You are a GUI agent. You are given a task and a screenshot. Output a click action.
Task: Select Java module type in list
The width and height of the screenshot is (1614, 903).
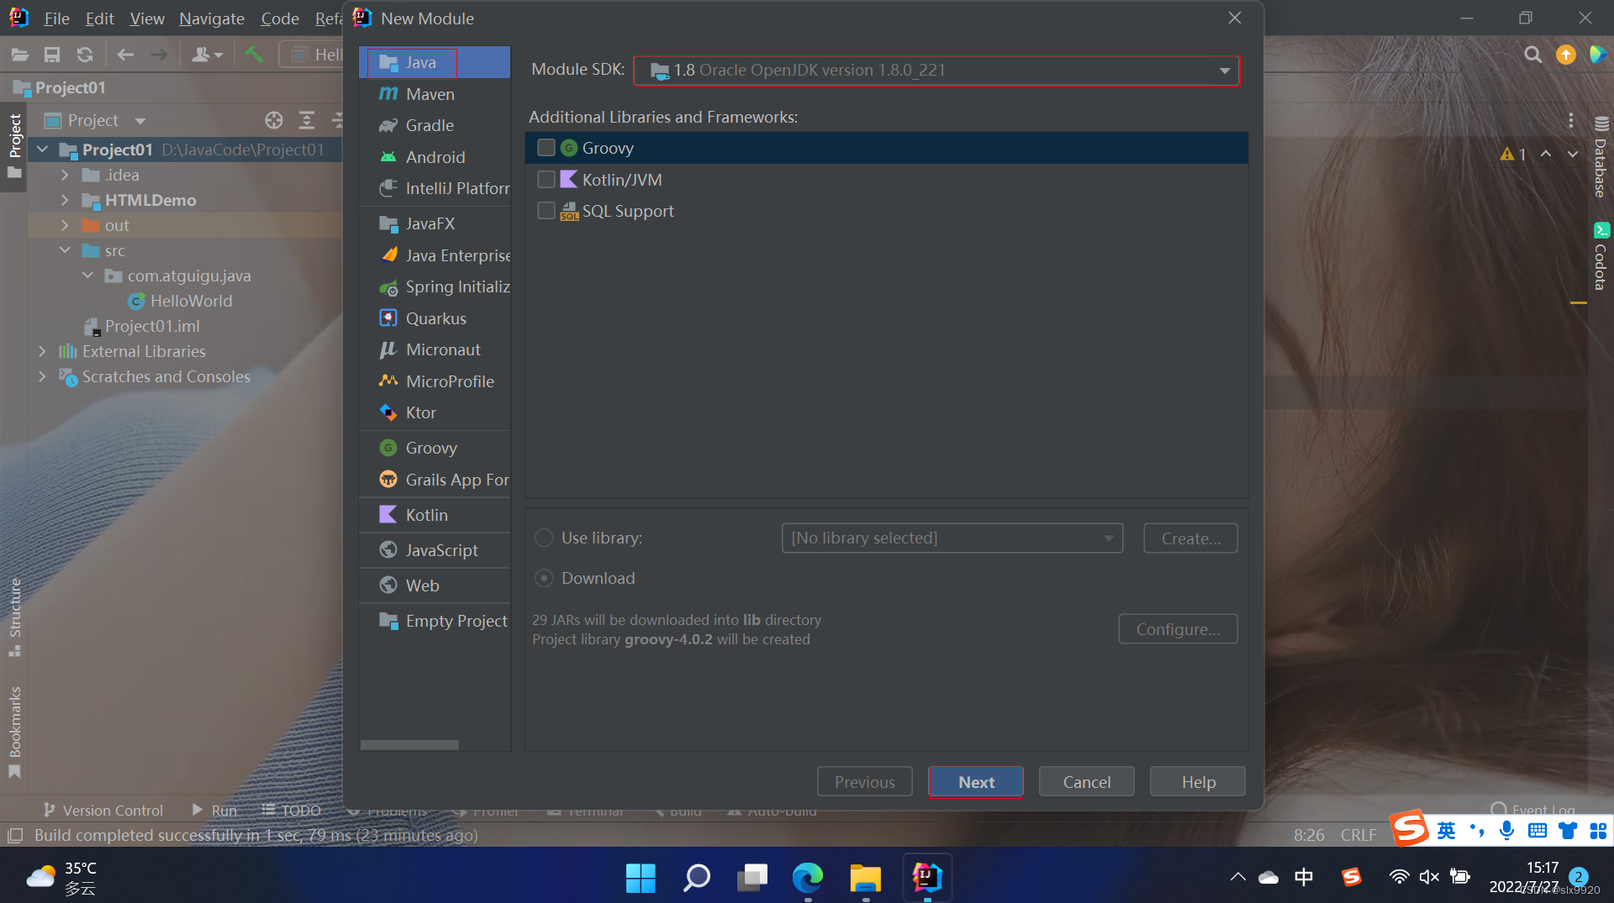435,62
